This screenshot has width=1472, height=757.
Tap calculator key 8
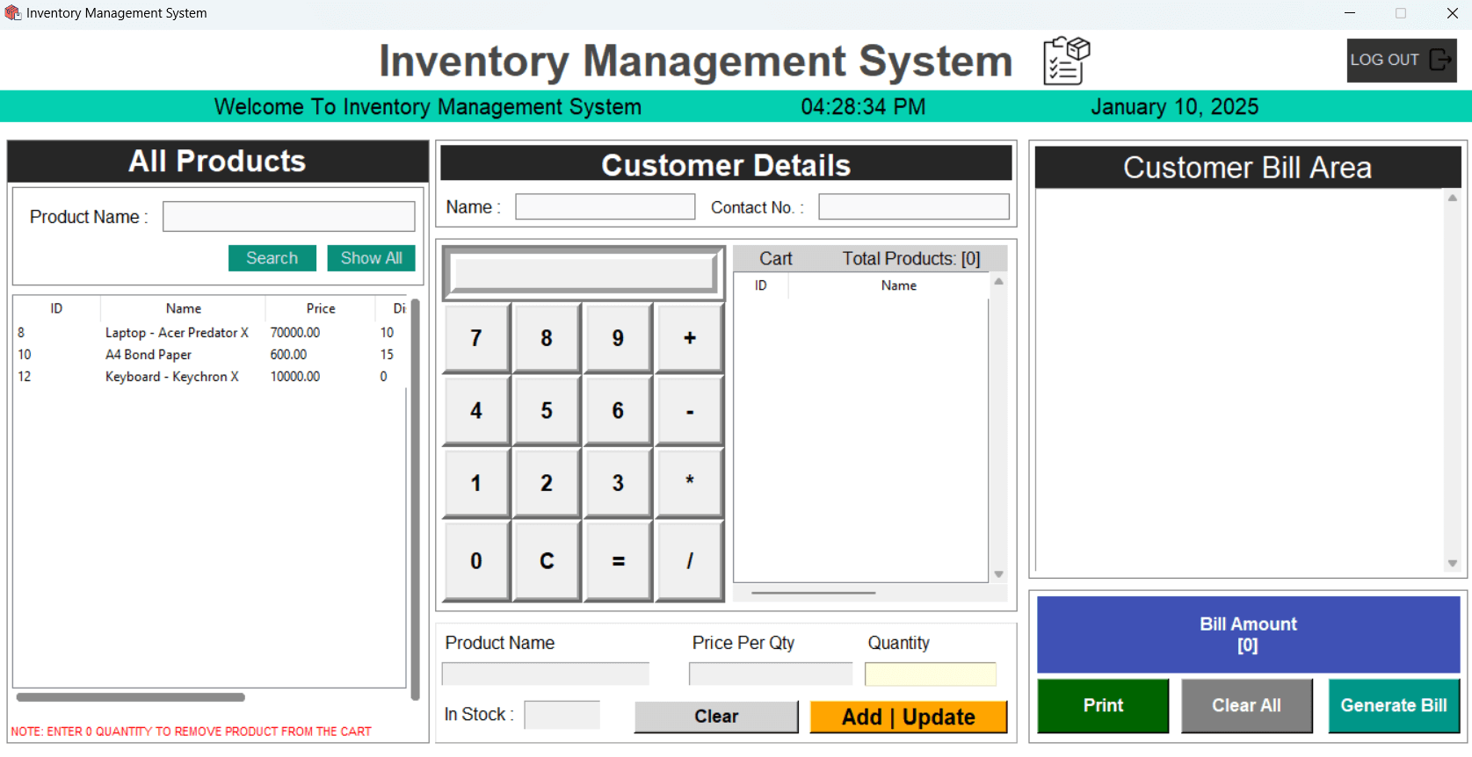point(547,338)
